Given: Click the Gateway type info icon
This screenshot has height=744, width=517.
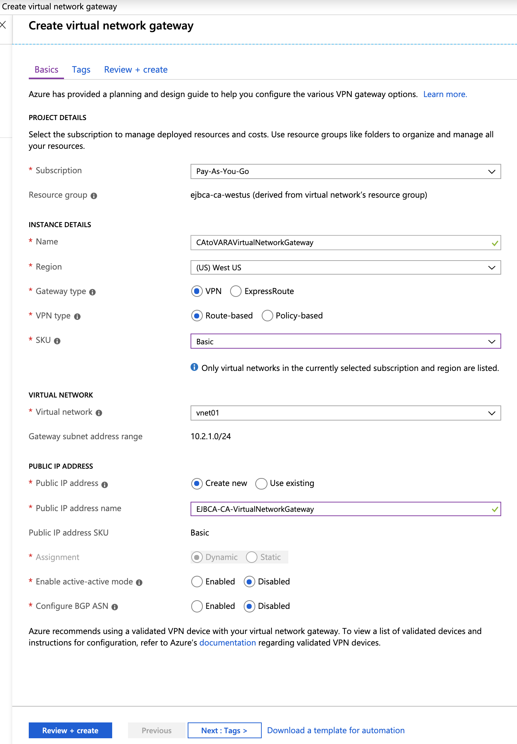Looking at the screenshot, I should tap(92, 292).
